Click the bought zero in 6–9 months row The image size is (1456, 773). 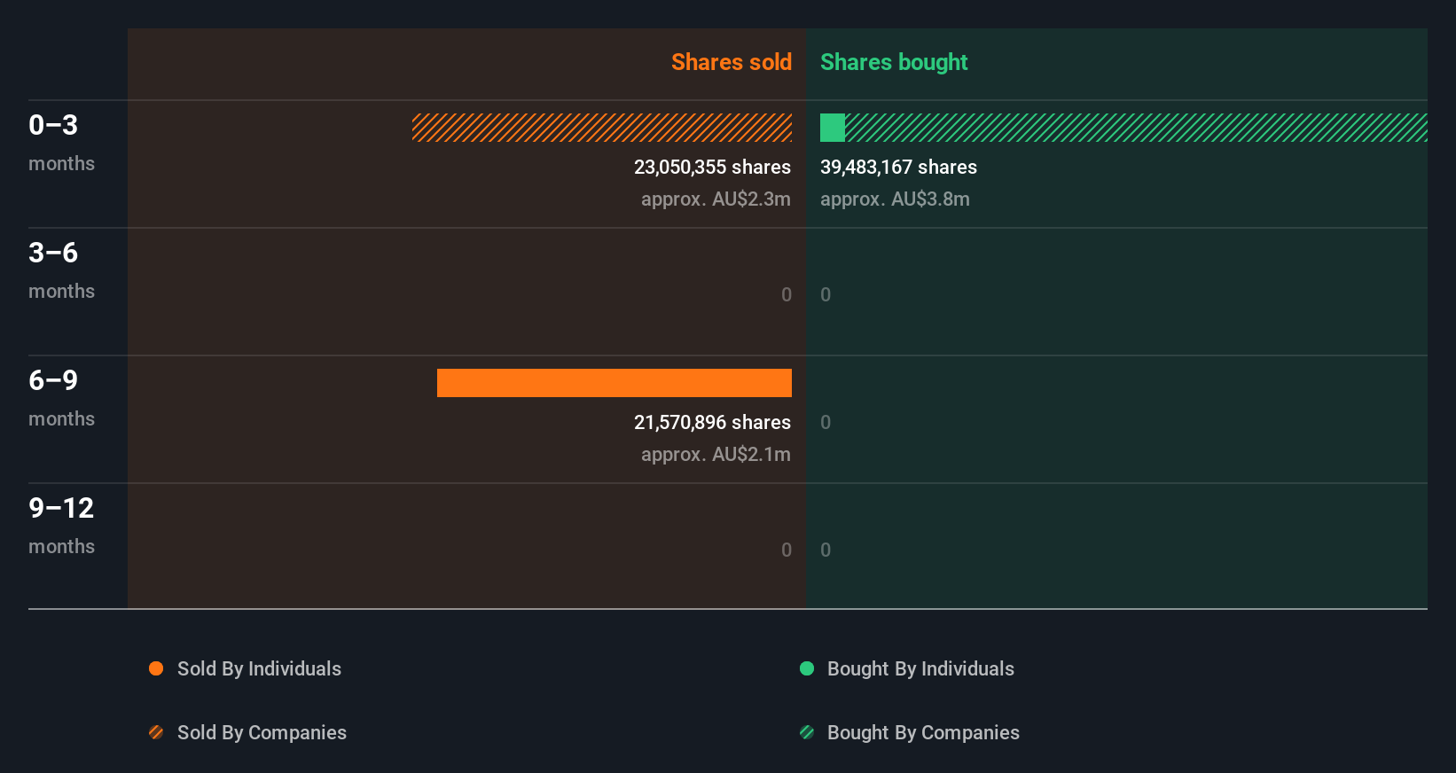(x=826, y=422)
